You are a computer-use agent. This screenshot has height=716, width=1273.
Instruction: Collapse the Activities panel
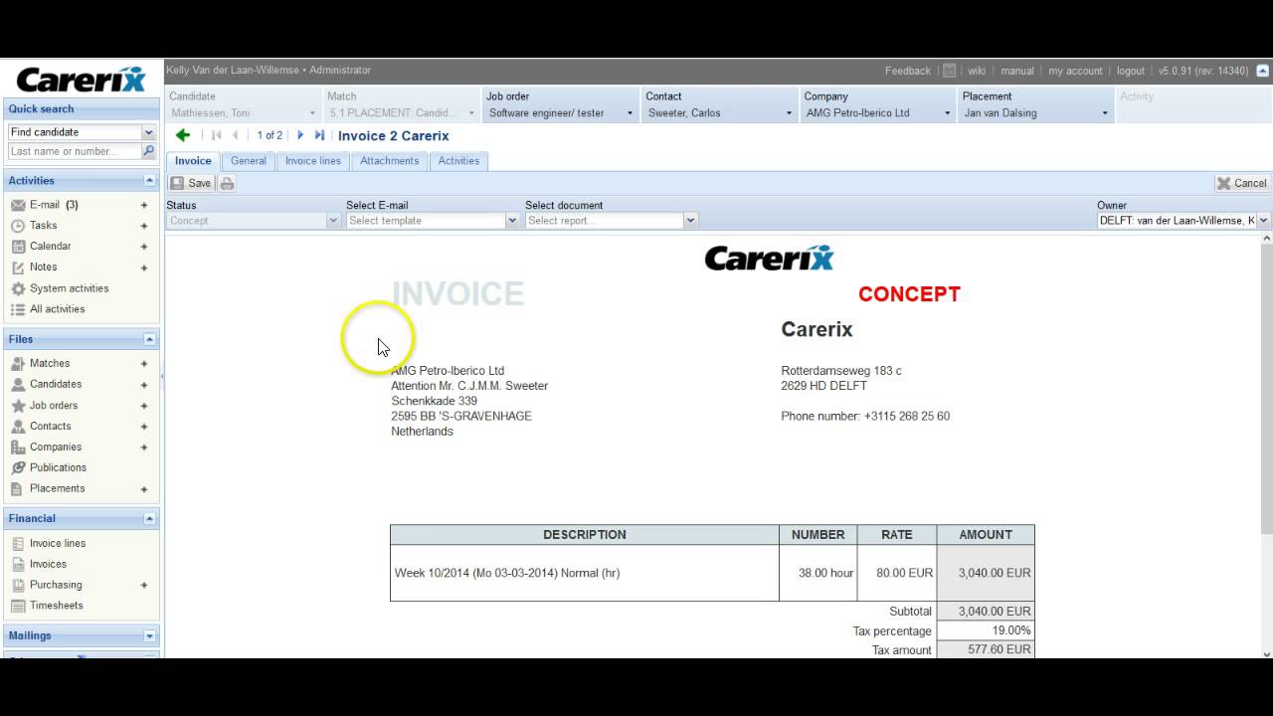(x=150, y=180)
